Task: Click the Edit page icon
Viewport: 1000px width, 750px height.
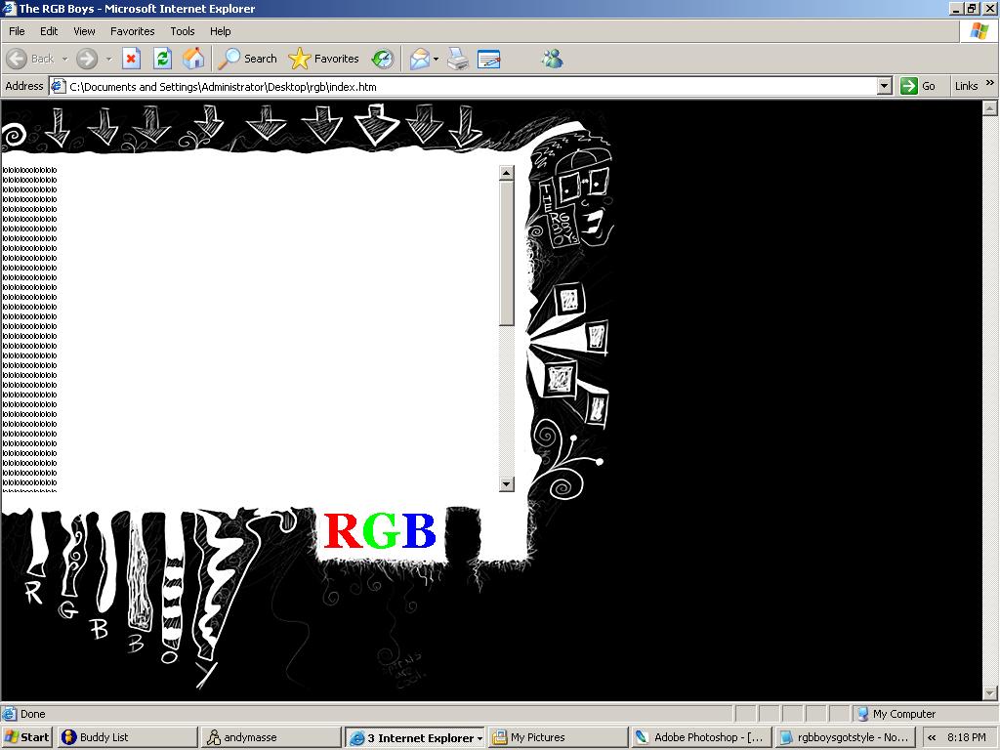Action: click(x=488, y=59)
